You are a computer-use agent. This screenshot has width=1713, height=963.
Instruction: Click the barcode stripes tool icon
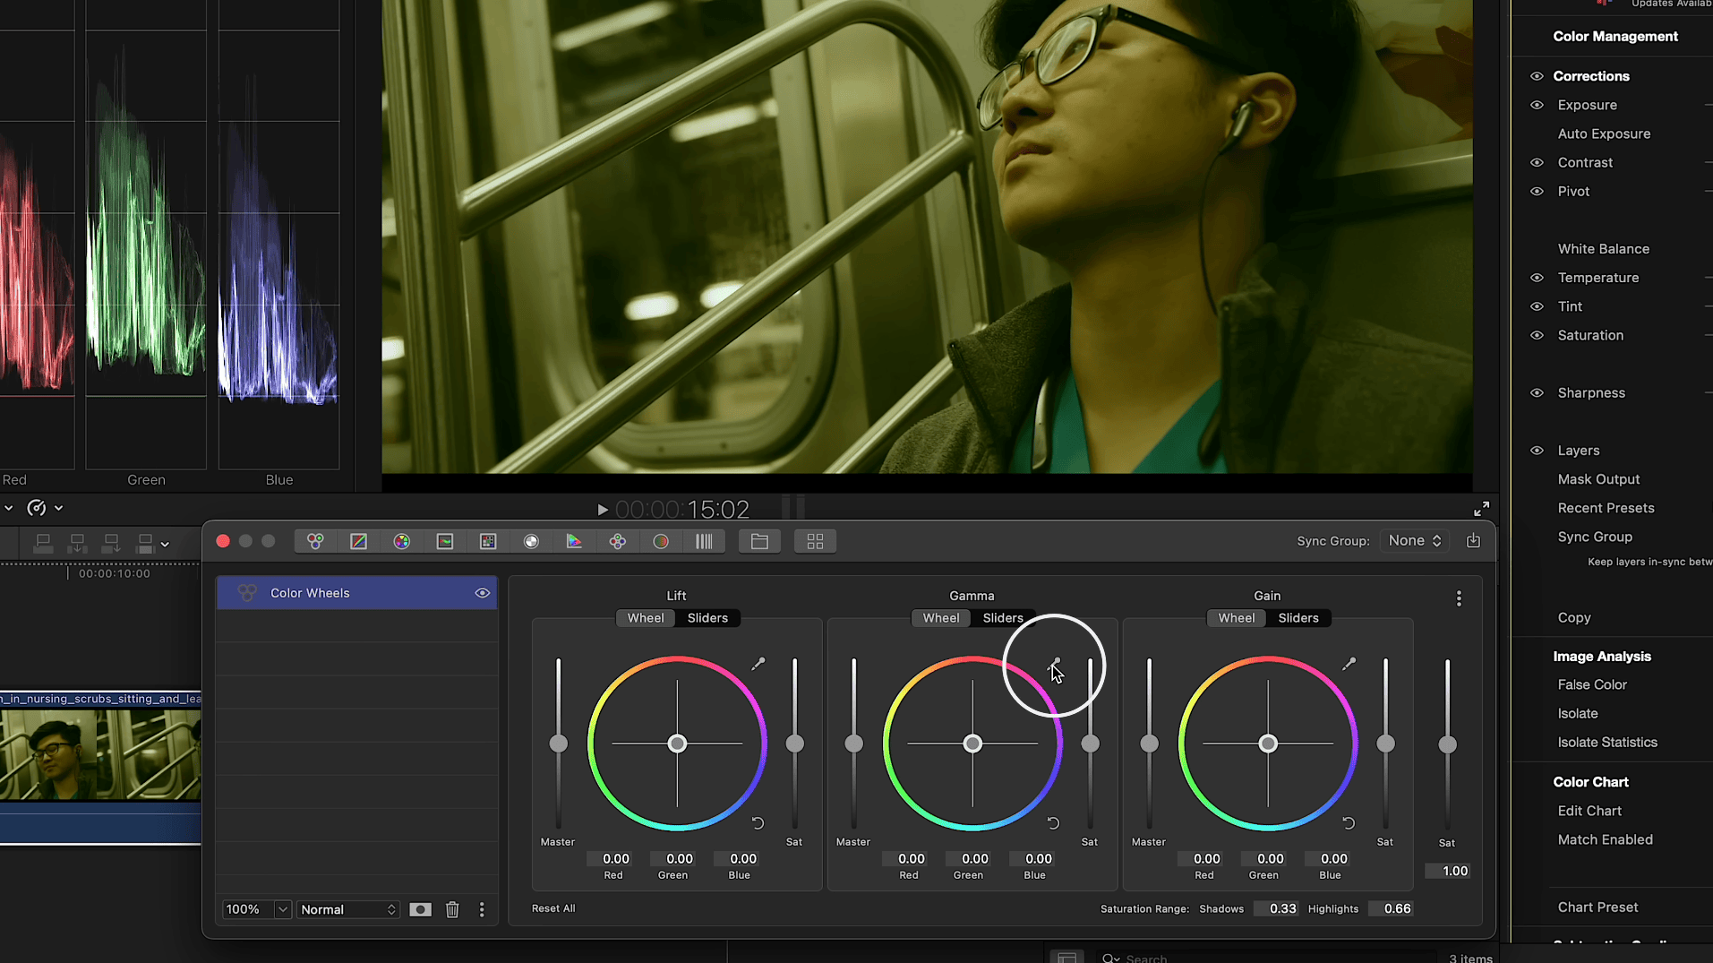tap(704, 541)
